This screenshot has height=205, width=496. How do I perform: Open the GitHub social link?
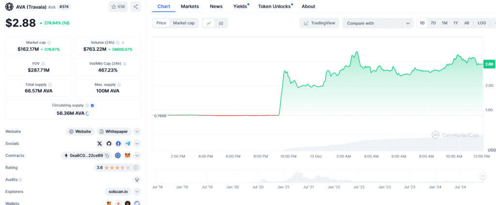[109, 143]
